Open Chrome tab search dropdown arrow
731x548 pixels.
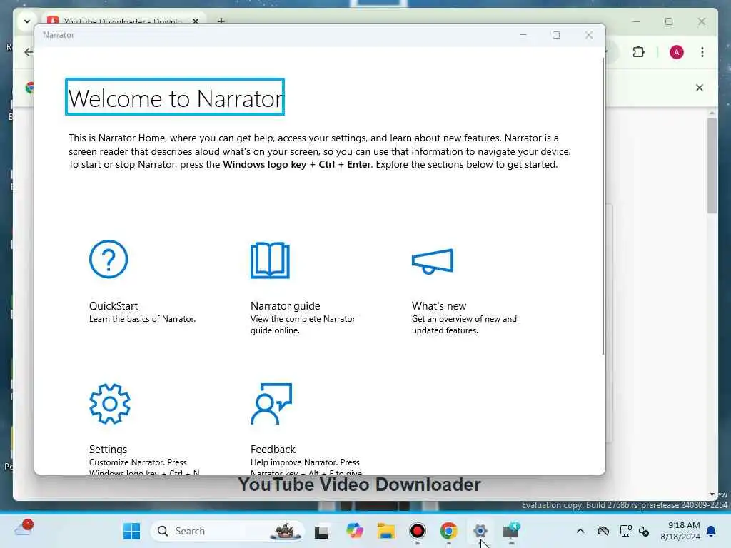pyautogui.click(x=27, y=21)
